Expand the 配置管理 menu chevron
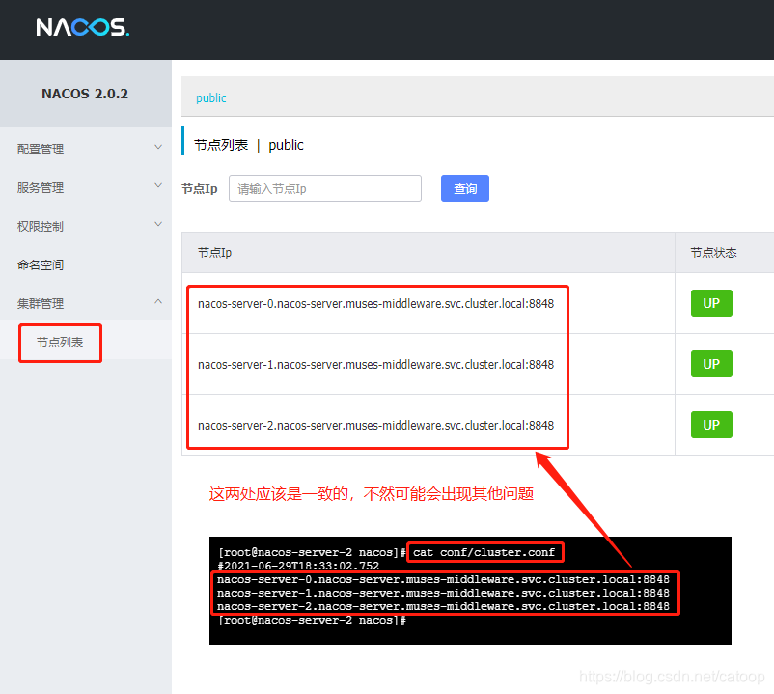 click(x=158, y=147)
